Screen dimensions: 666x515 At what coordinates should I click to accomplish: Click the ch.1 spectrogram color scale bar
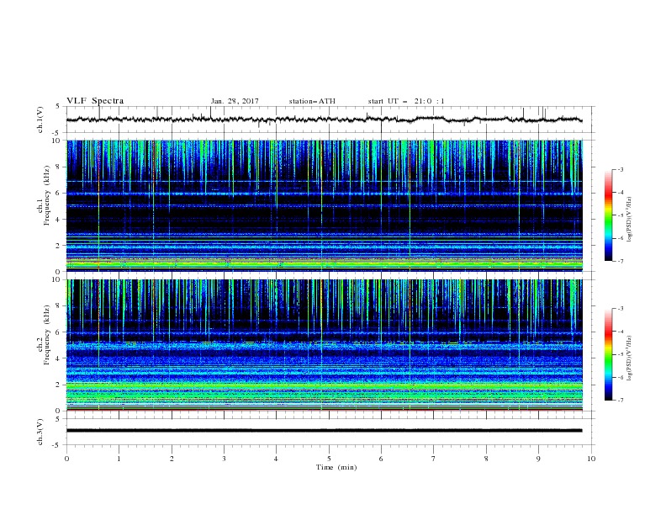[x=608, y=215]
